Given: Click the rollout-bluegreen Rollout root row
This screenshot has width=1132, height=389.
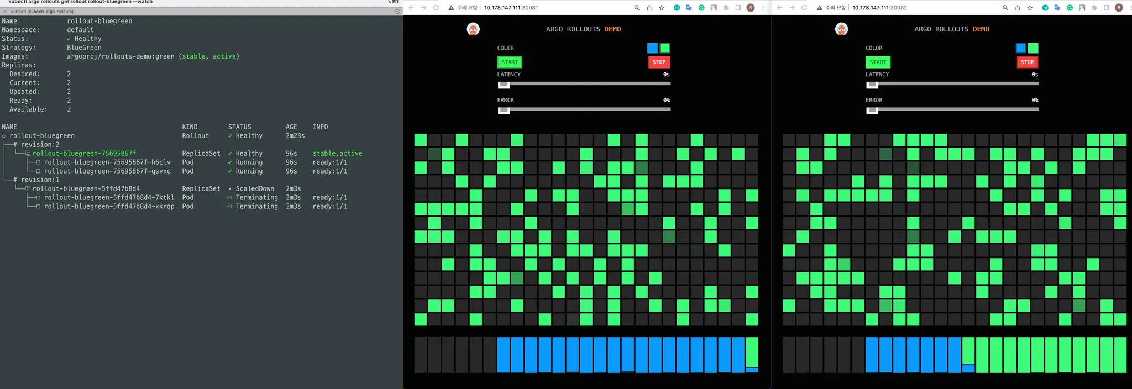Looking at the screenshot, I should coord(153,135).
